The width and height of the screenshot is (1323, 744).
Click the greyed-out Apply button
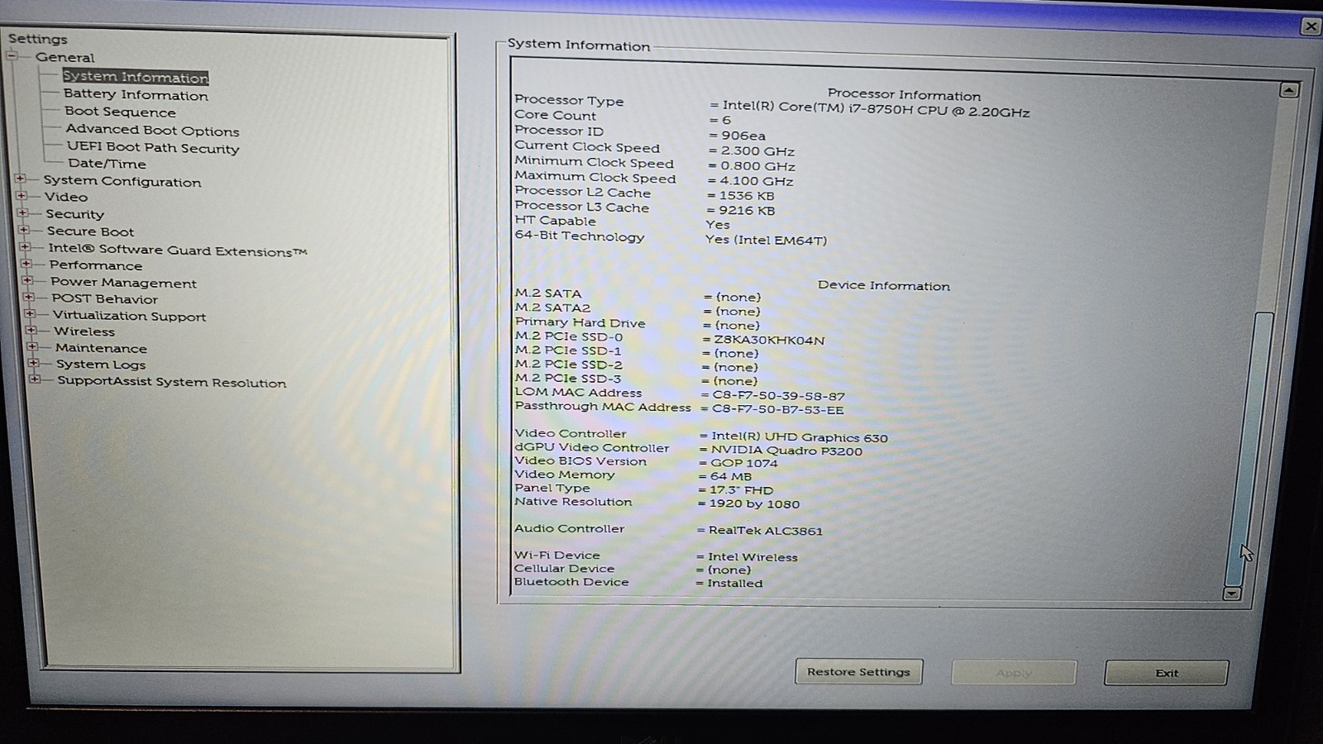pos(1014,673)
